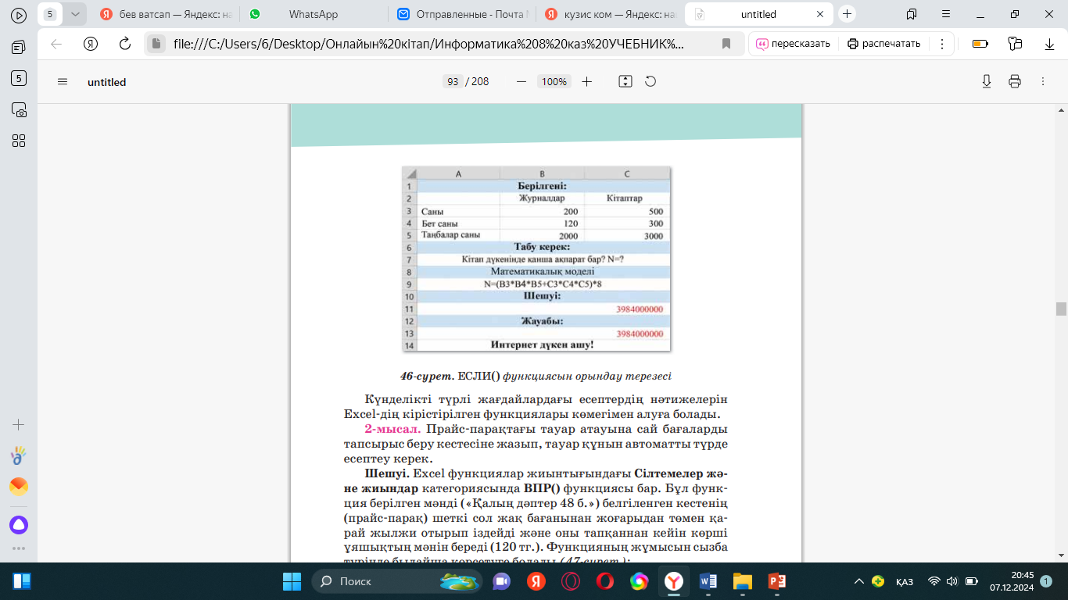Click the «Журналдар» column heading
1068x600 pixels.
[x=542, y=198]
